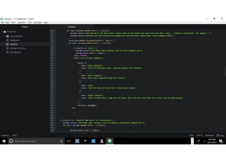
Task: Select mybot.js in the project tree
Action: (14, 44)
